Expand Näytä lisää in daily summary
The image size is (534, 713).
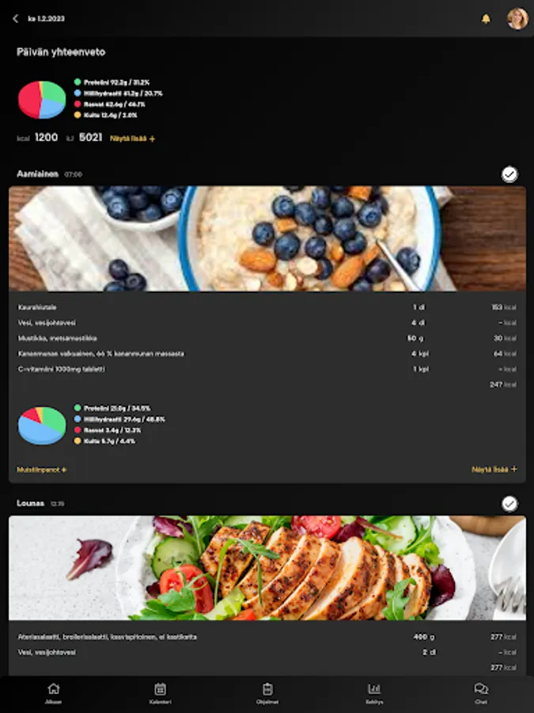132,139
